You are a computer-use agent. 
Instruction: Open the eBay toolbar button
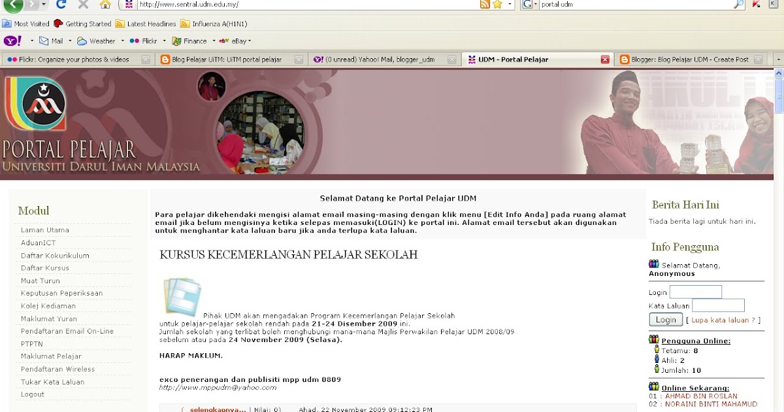coord(233,41)
